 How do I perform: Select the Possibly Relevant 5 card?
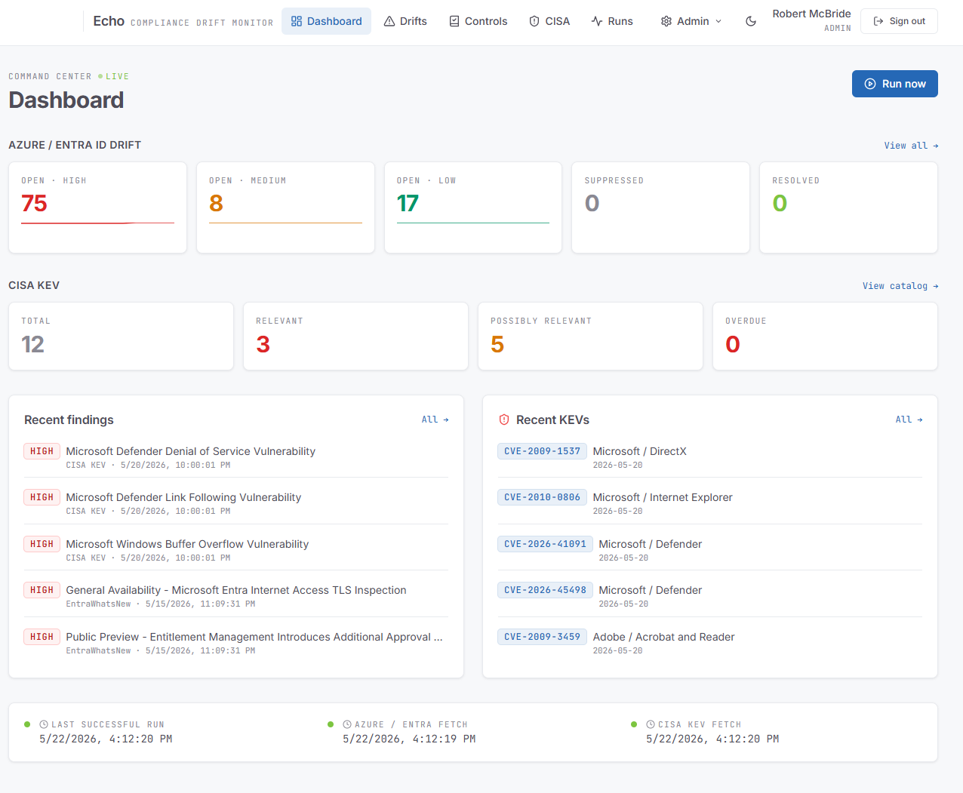point(590,337)
